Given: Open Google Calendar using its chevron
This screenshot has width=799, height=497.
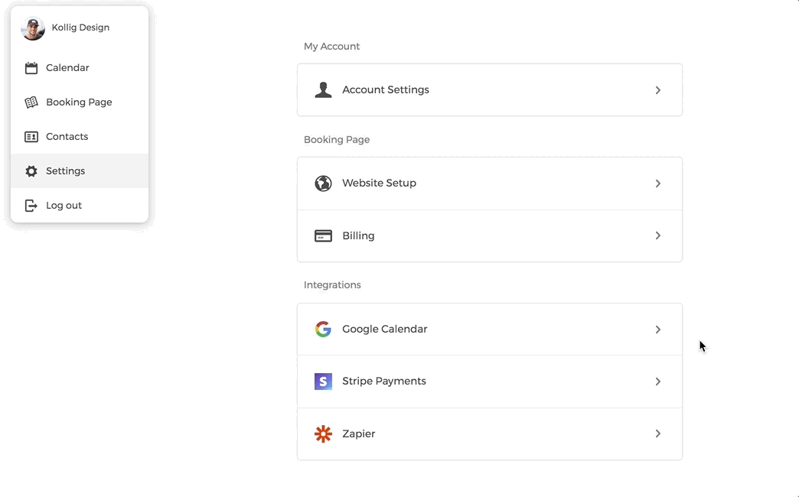Looking at the screenshot, I should (x=657, y=330).
